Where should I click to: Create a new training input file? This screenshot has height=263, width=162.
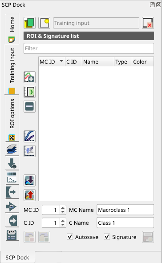click(44, 23)
